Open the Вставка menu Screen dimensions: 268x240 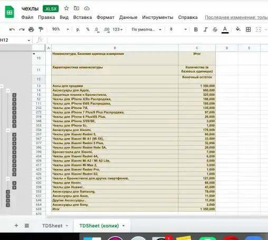click(x=82, y=17)
